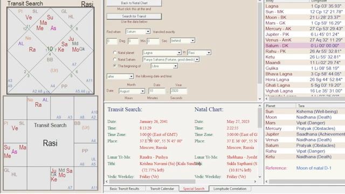Screen dimensions: 345x194
Task: Click the Planet column header
Action: (x=280, y=106)
